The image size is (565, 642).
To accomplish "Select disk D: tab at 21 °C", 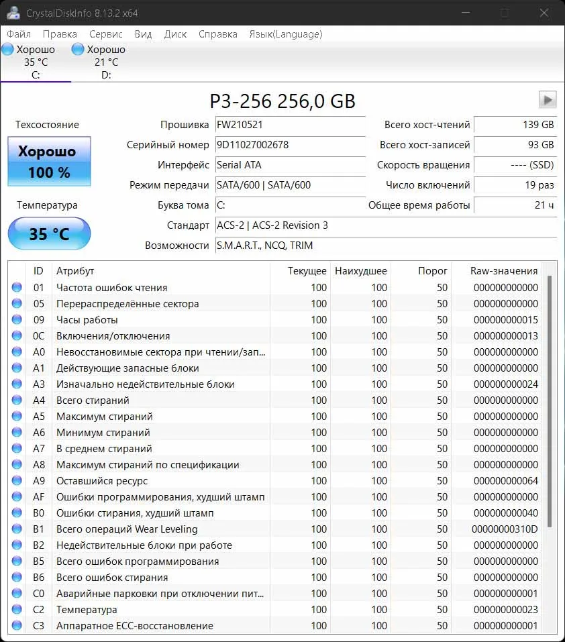I will click(106, 62).
